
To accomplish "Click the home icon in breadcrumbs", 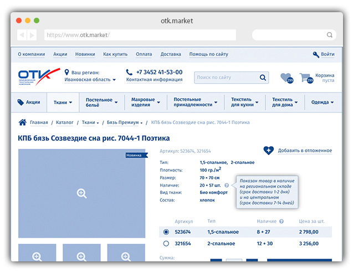I will (x=23, y=122).
